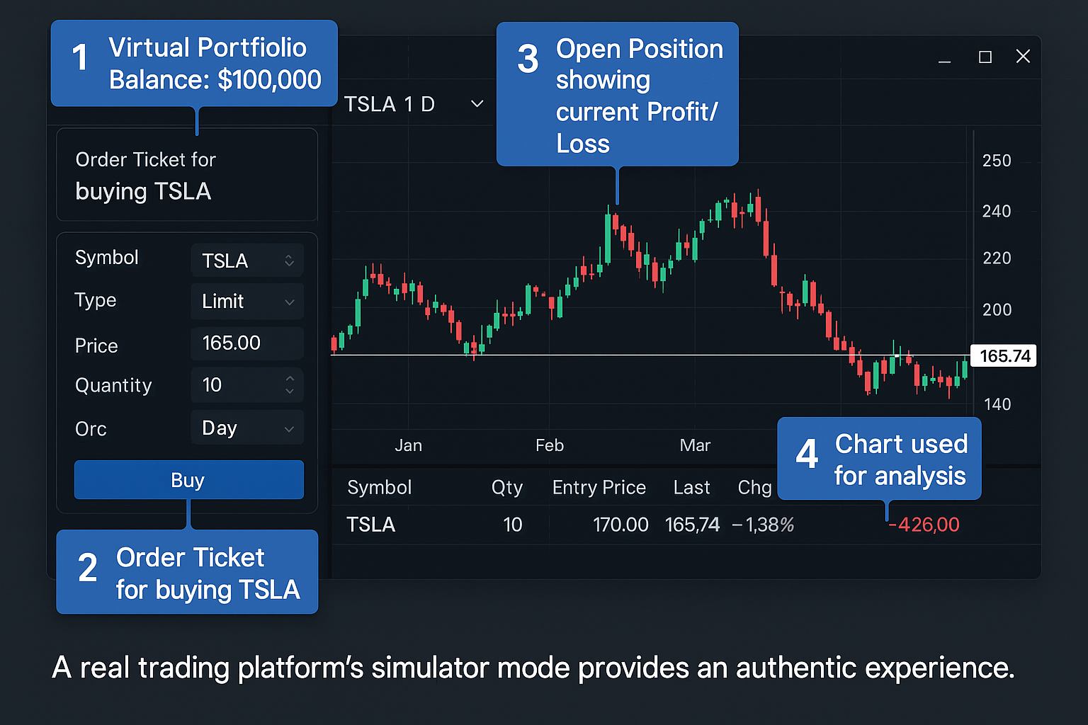Minimize the trading platform window
This screenshot has width=1088, height=725.
coord(944,58)
